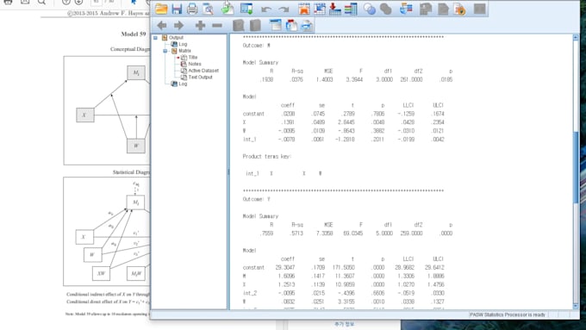Click the t value 171.5050
The height and width of the screenshot is (330, 586).
pos(344,268)
